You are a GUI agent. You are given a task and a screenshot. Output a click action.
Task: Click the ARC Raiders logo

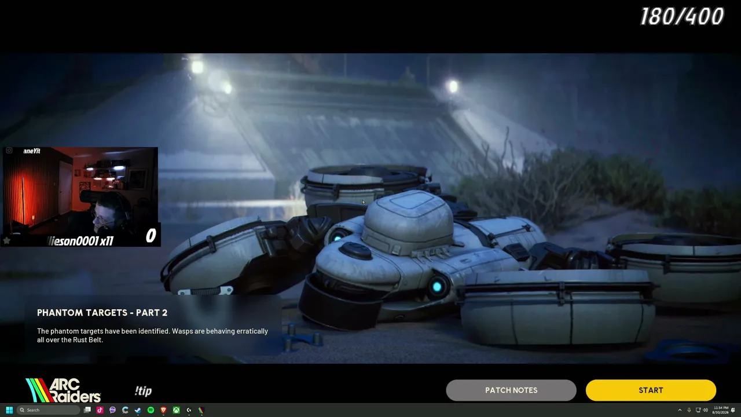pos(63,390)
